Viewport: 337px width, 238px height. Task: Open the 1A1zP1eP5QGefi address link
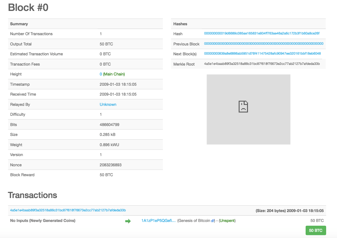pos(158,221)
